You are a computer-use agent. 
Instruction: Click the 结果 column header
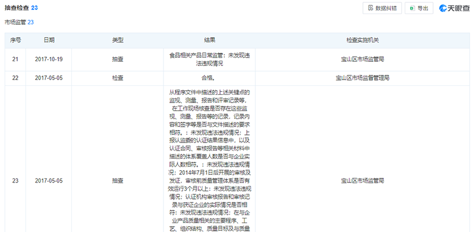pos(209,40)
